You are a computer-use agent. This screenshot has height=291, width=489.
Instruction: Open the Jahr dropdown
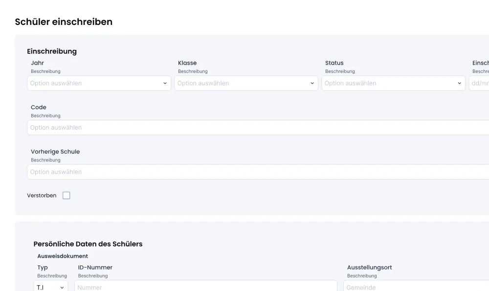click(99, 83)
